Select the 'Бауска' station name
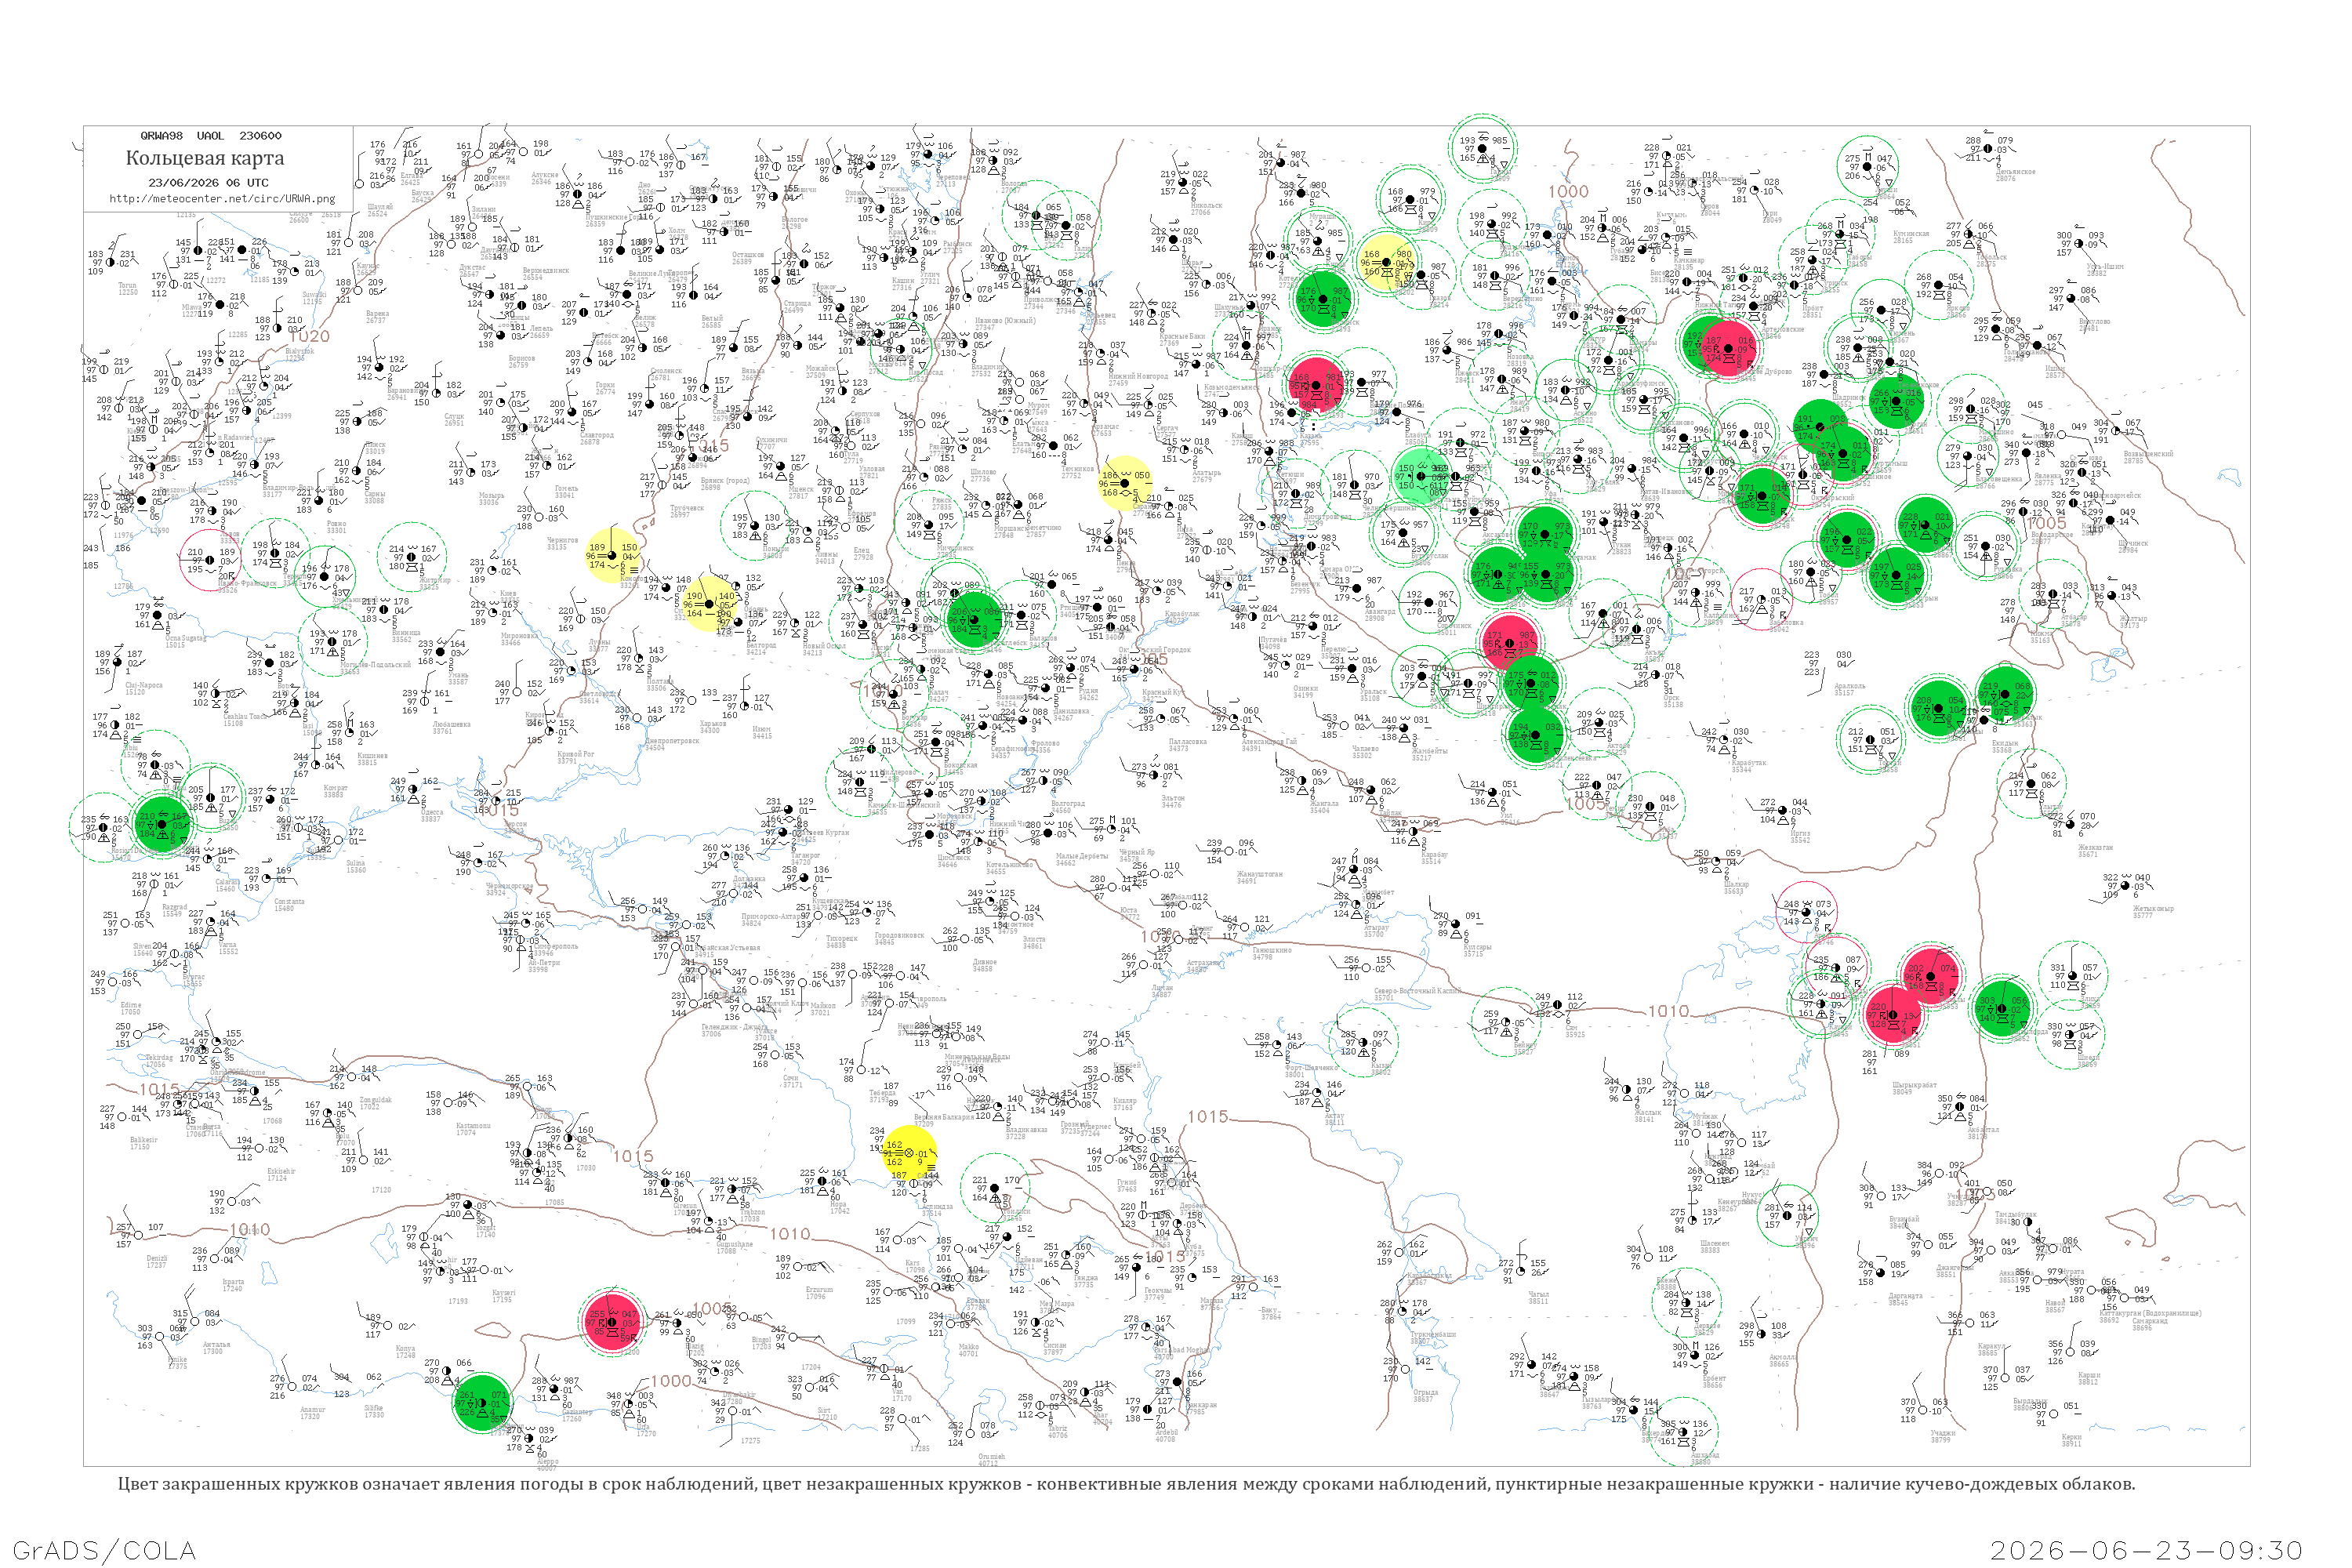The height and width of the screenshot is (1568, 2352). coord(423,193)
